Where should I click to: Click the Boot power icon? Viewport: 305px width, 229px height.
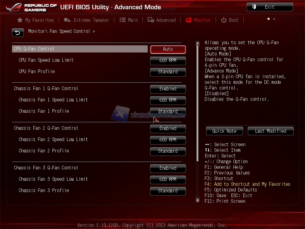point(224,20)
